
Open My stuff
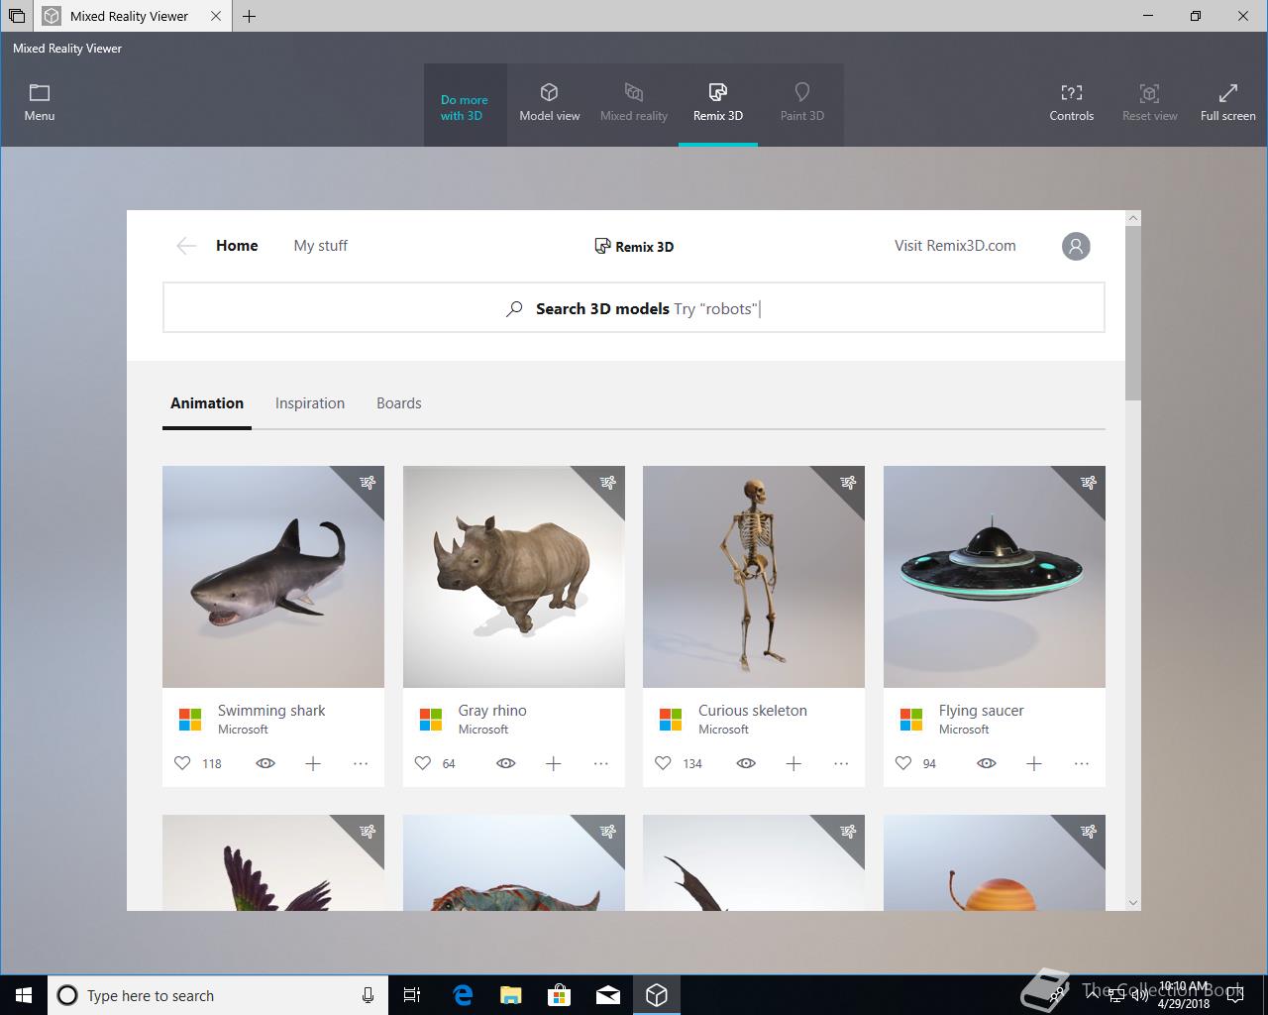321,246
